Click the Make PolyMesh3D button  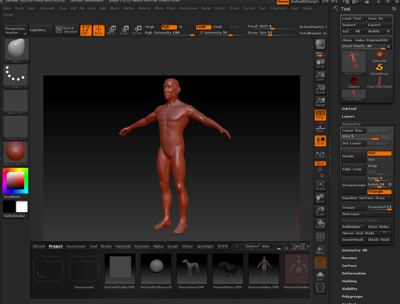click(x=373, y=40)
